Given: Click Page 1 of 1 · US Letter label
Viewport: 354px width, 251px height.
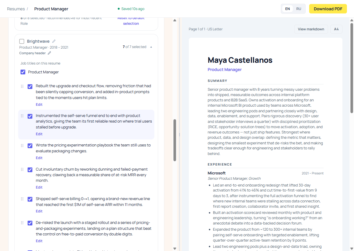Looking at the screenshot, I should [x=206, y=29].
